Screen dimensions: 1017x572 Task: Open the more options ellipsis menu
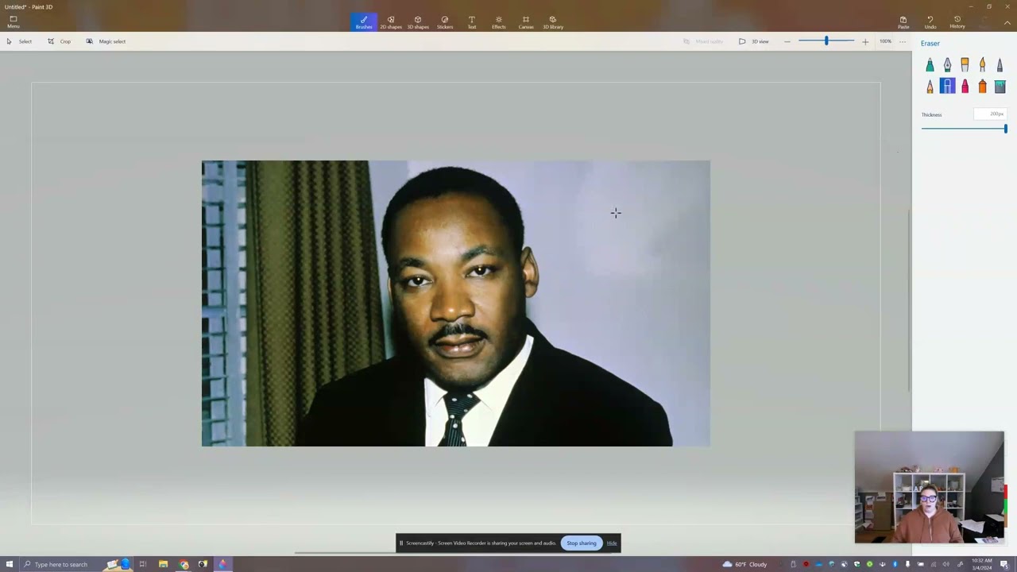[902, 41]
